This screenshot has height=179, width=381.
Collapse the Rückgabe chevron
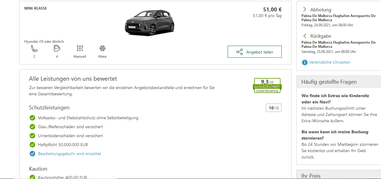(305, 36)
